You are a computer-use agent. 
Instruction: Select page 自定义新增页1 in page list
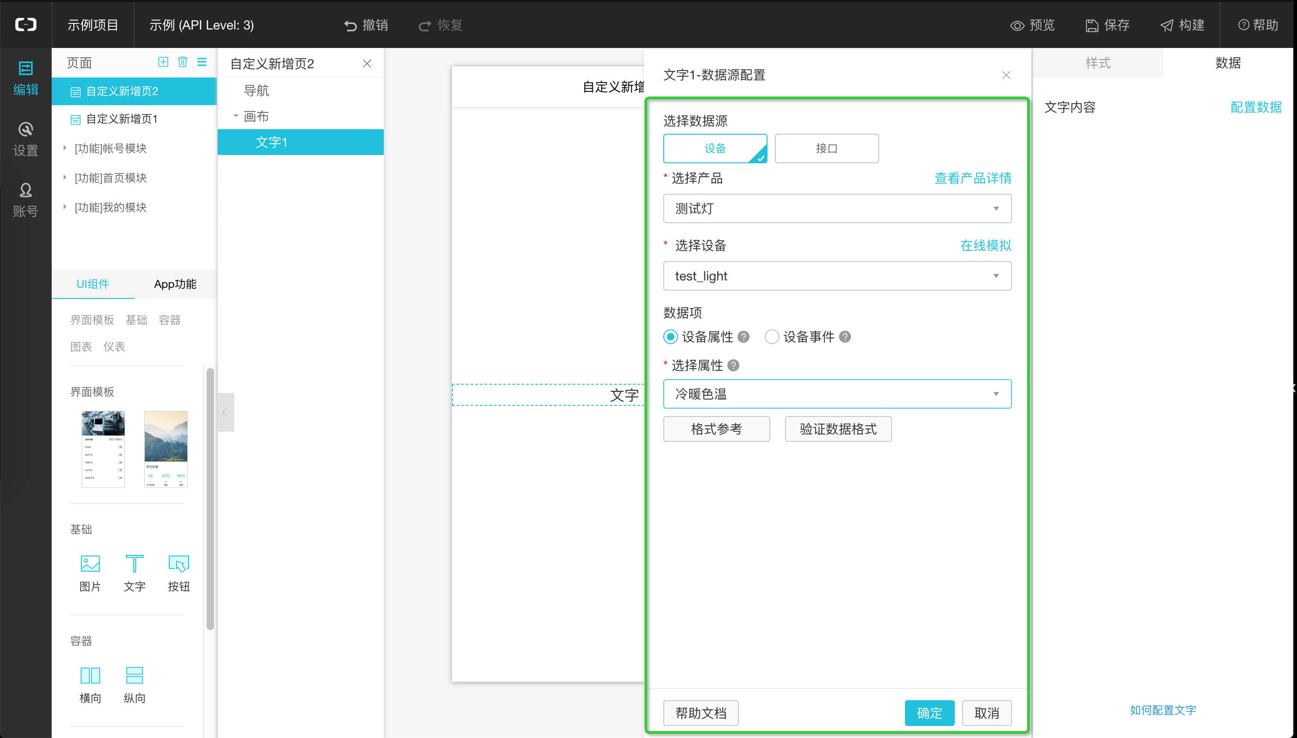(134, 119)
